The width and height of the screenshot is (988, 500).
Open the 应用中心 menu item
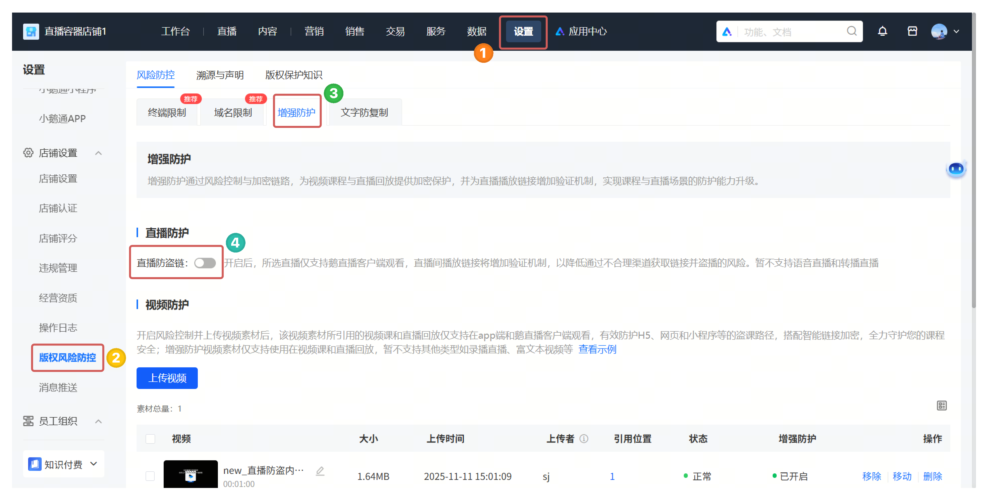coord(581,31)
